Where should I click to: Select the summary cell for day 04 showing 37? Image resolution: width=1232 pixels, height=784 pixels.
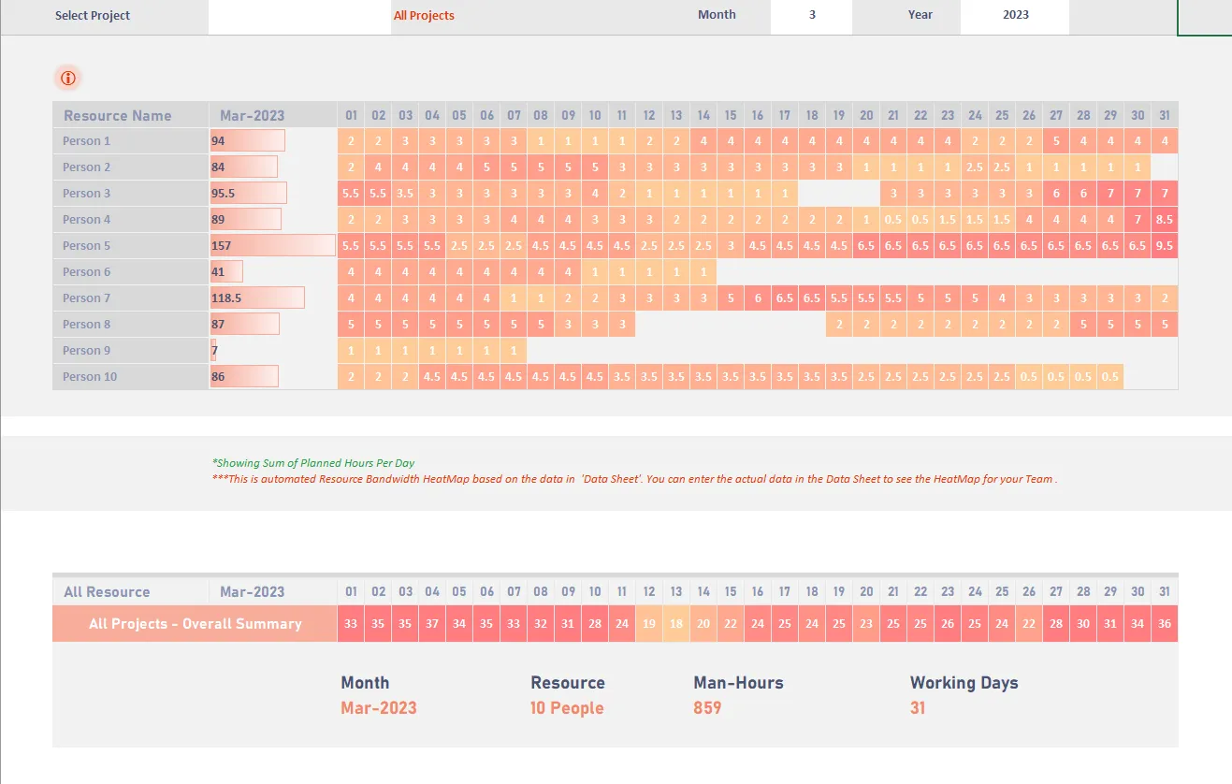(x=432, y=624)
